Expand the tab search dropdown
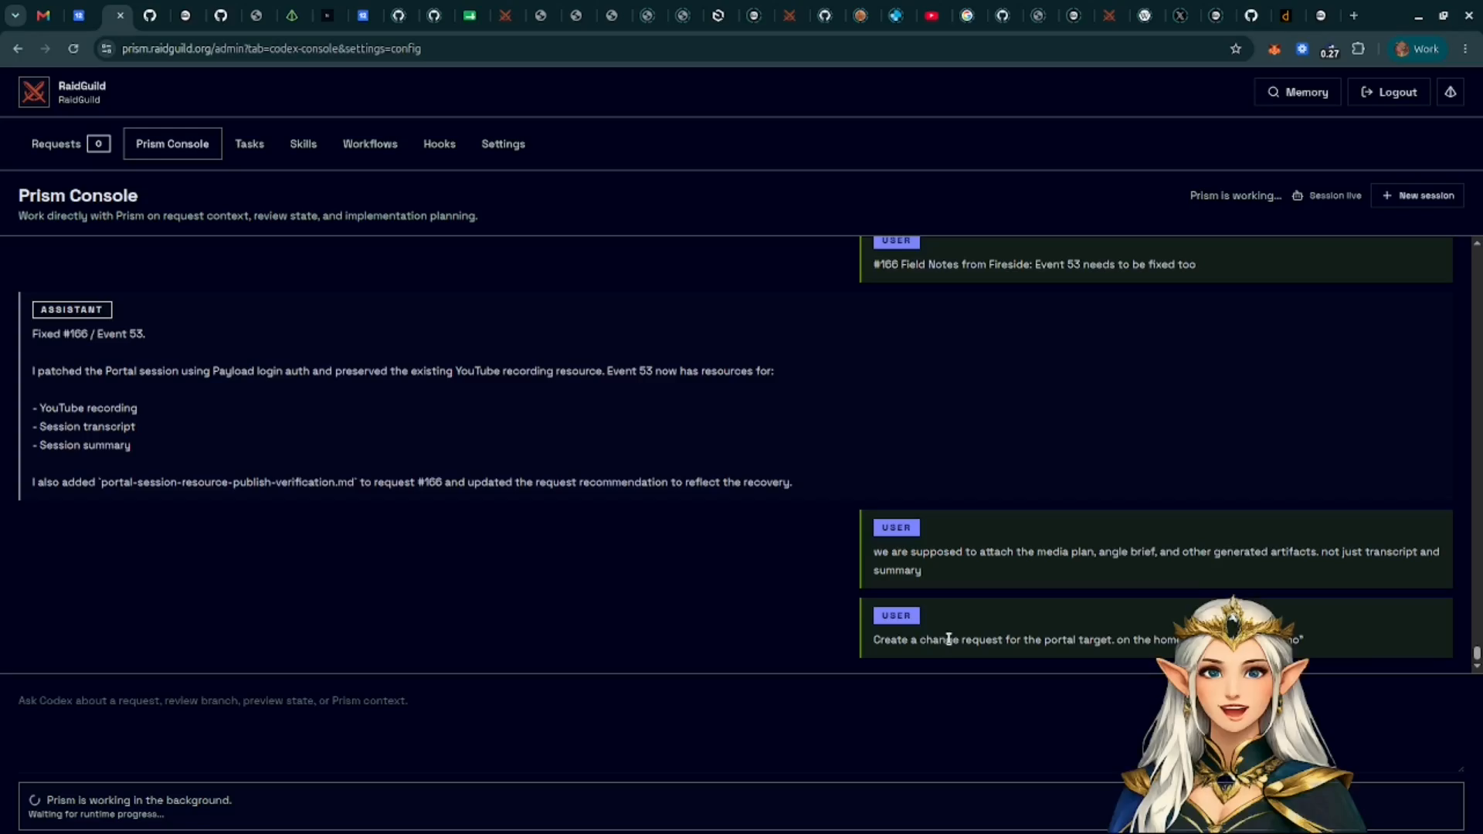Image resolution: width=1483 pixels, height=834 pixels. [x=15, y=15]
